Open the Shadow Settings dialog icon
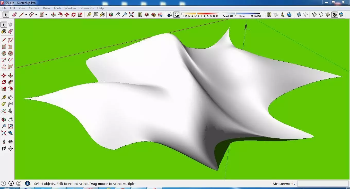The width and height of the screenshot is (350, 189). [x=170, y=15]
